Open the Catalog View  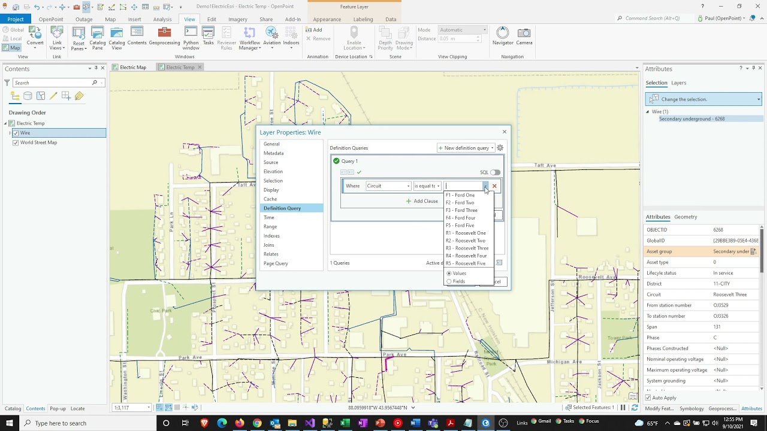117,38
